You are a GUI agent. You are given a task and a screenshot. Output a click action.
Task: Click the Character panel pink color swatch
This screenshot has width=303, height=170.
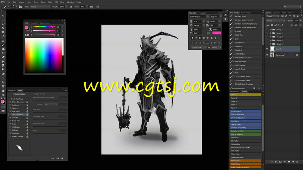click(x=216, y=33)
